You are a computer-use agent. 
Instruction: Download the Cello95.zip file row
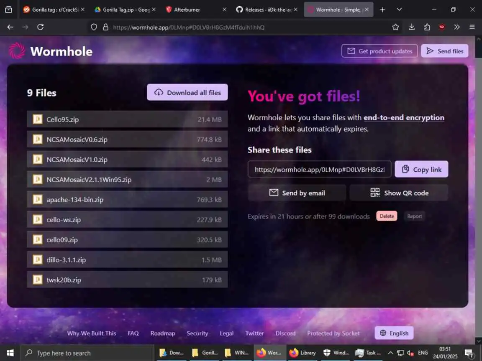127,119
